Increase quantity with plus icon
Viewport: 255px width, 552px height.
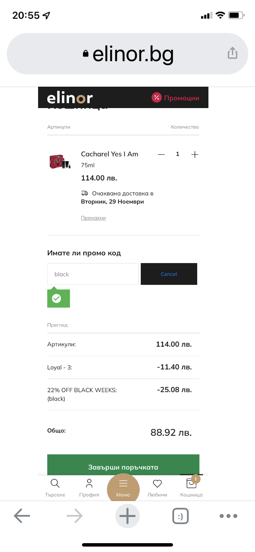tap(194, 154)
